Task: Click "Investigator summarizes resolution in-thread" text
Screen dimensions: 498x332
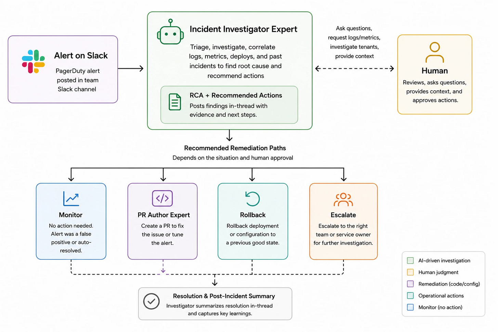Action: coord(220,310)
